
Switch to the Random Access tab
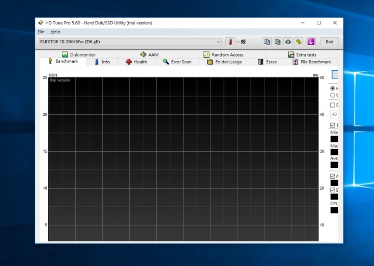pos(223,55)
